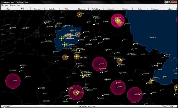The image size is (178, 108).
Task: Open the Settings menu
Action: coord(12,5)
